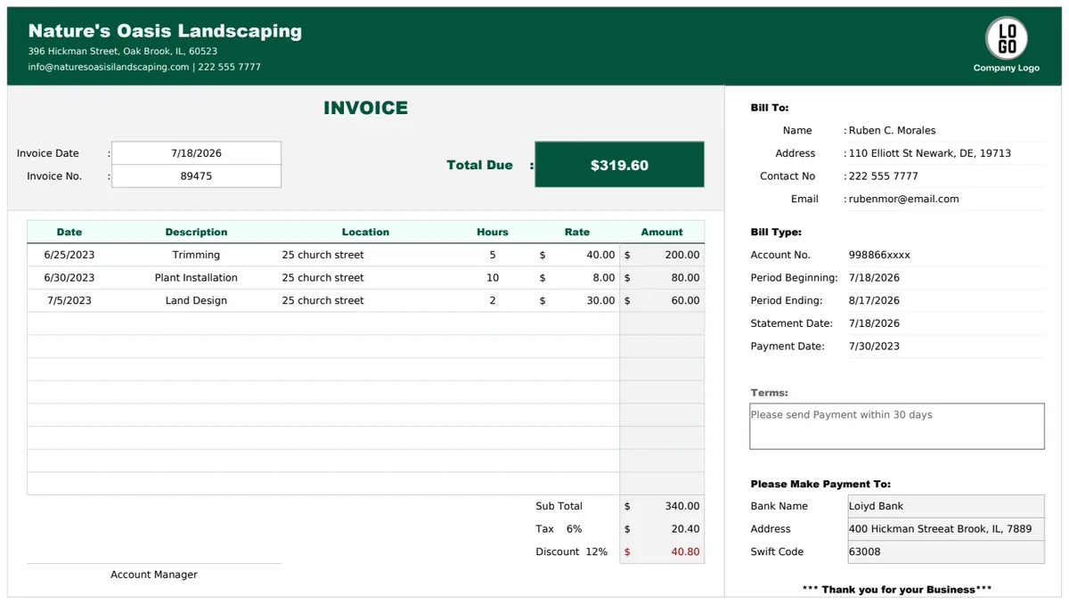Click the Company Logo circle icon
Viewport: 1069px width, 604px height.
point(1006,39)
